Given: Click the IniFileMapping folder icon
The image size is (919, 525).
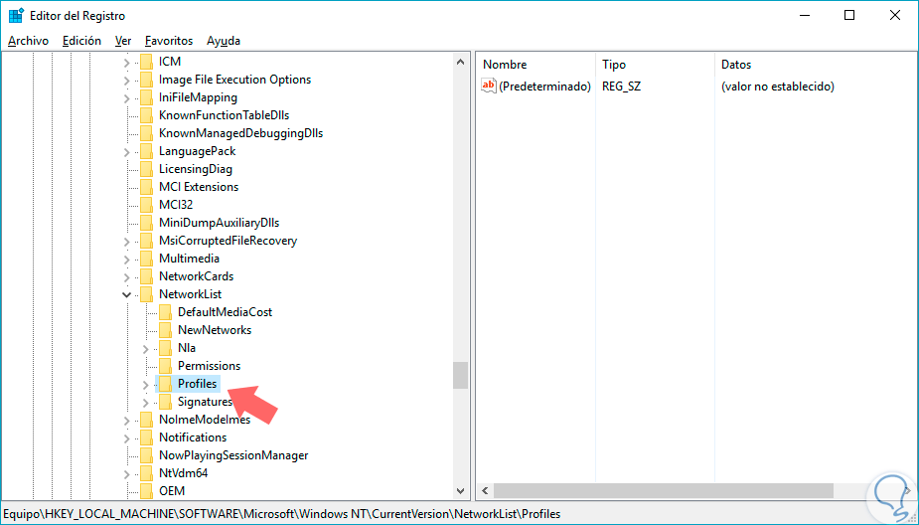Looking at the screenshot, I should [x=146, y=97].
